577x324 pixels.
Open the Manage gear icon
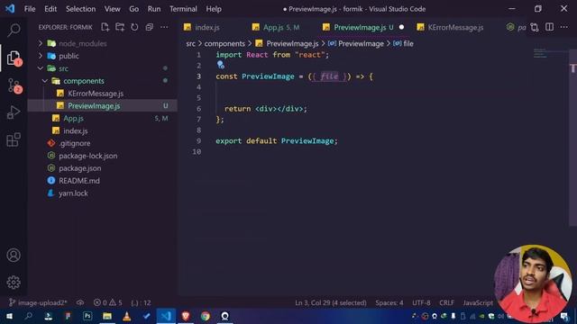pos(14,282)
